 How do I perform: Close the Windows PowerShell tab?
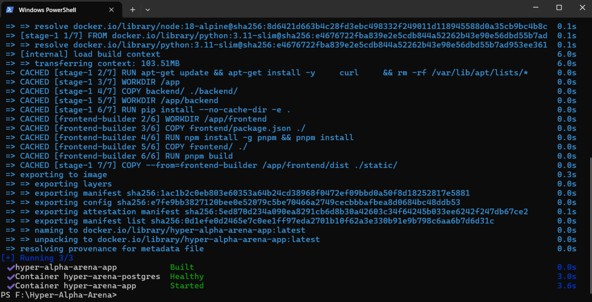click(111, 10)
